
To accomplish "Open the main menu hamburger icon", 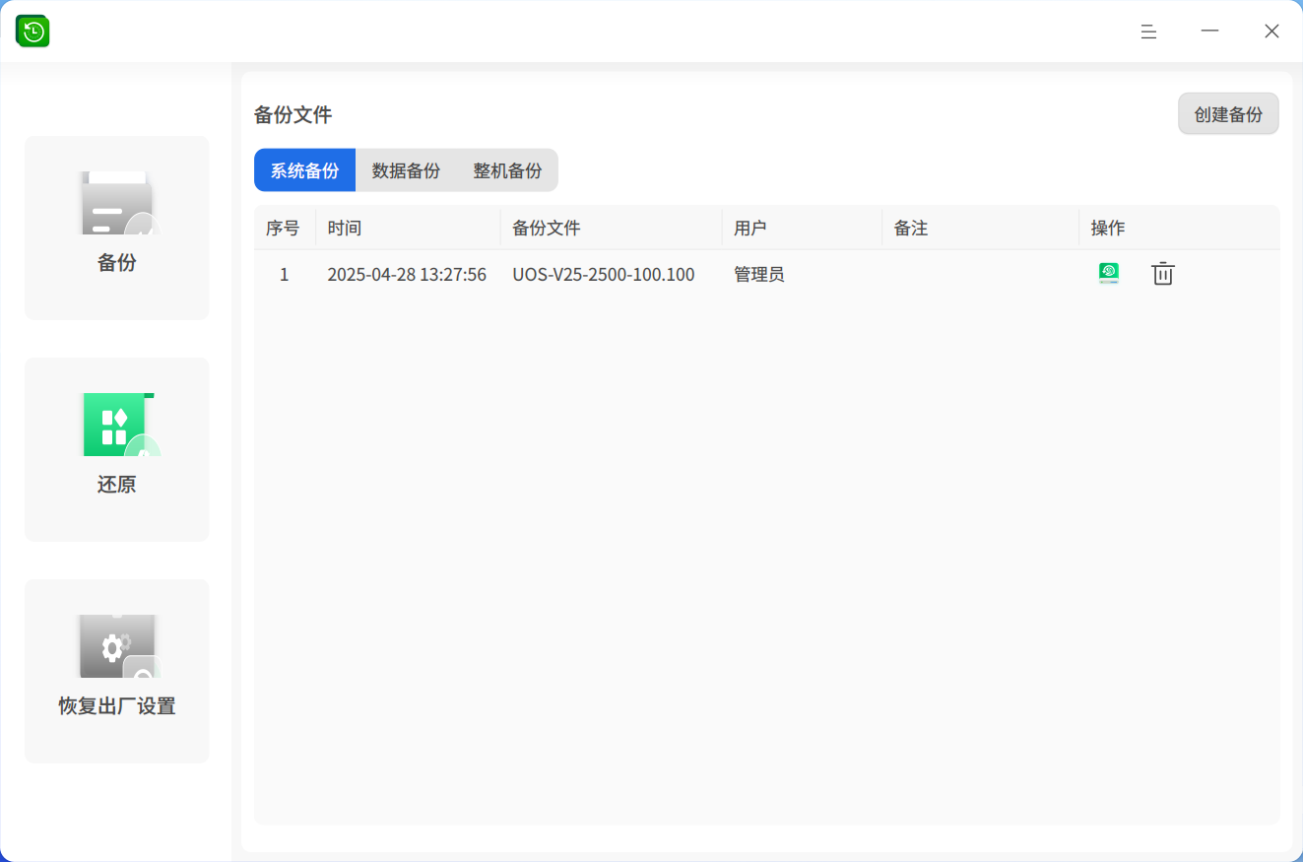I will coord(1148,32).
